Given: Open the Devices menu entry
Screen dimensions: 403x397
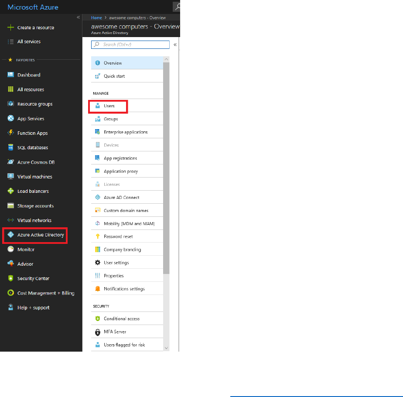Looking at the screenshot, I should click(x=127, y=145).
